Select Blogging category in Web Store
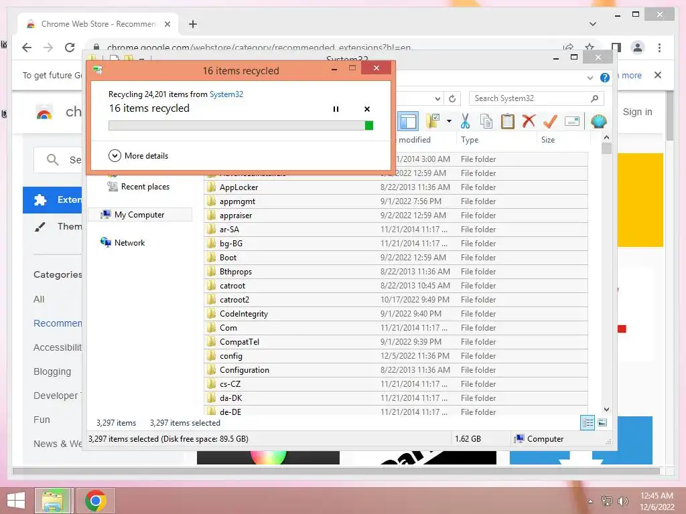The width and height of the screenshot is (686, 514). pos(52,371)
